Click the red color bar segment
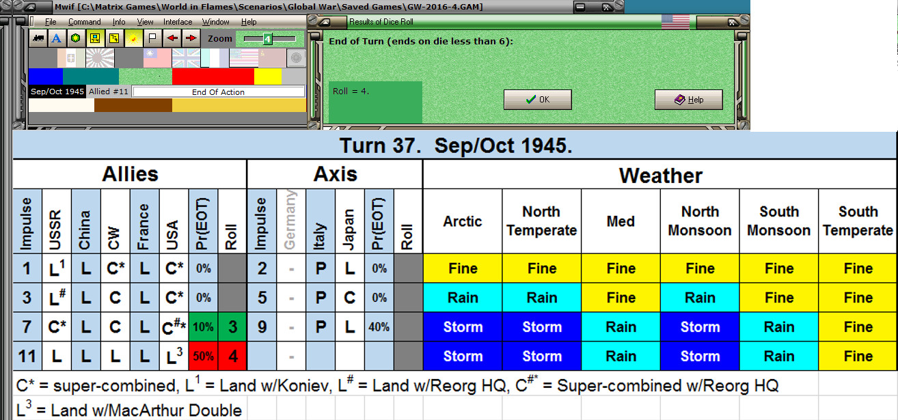 [213, 76]
